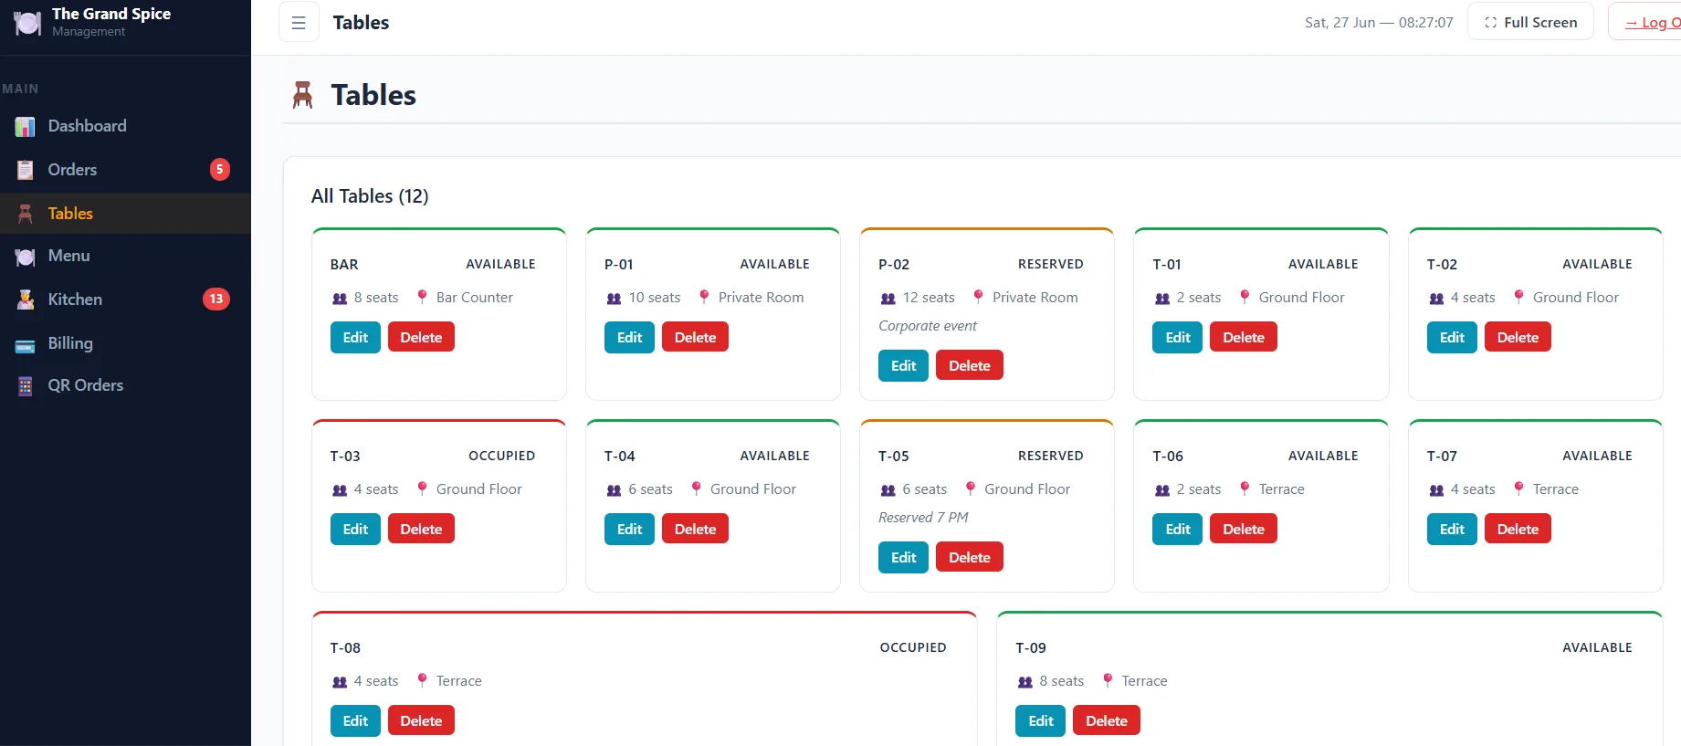Click the seats icon on P-01 card
The width and height of the screenshot is (1681, 746).
[614, 299]
